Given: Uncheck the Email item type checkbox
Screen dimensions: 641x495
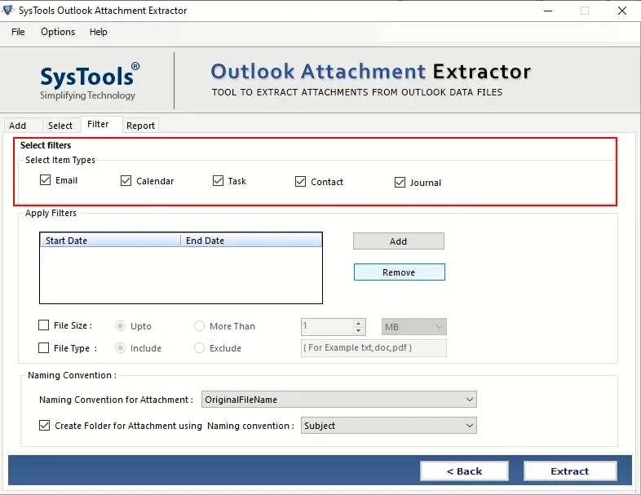Looking at the screenshot, I should 46,180.
